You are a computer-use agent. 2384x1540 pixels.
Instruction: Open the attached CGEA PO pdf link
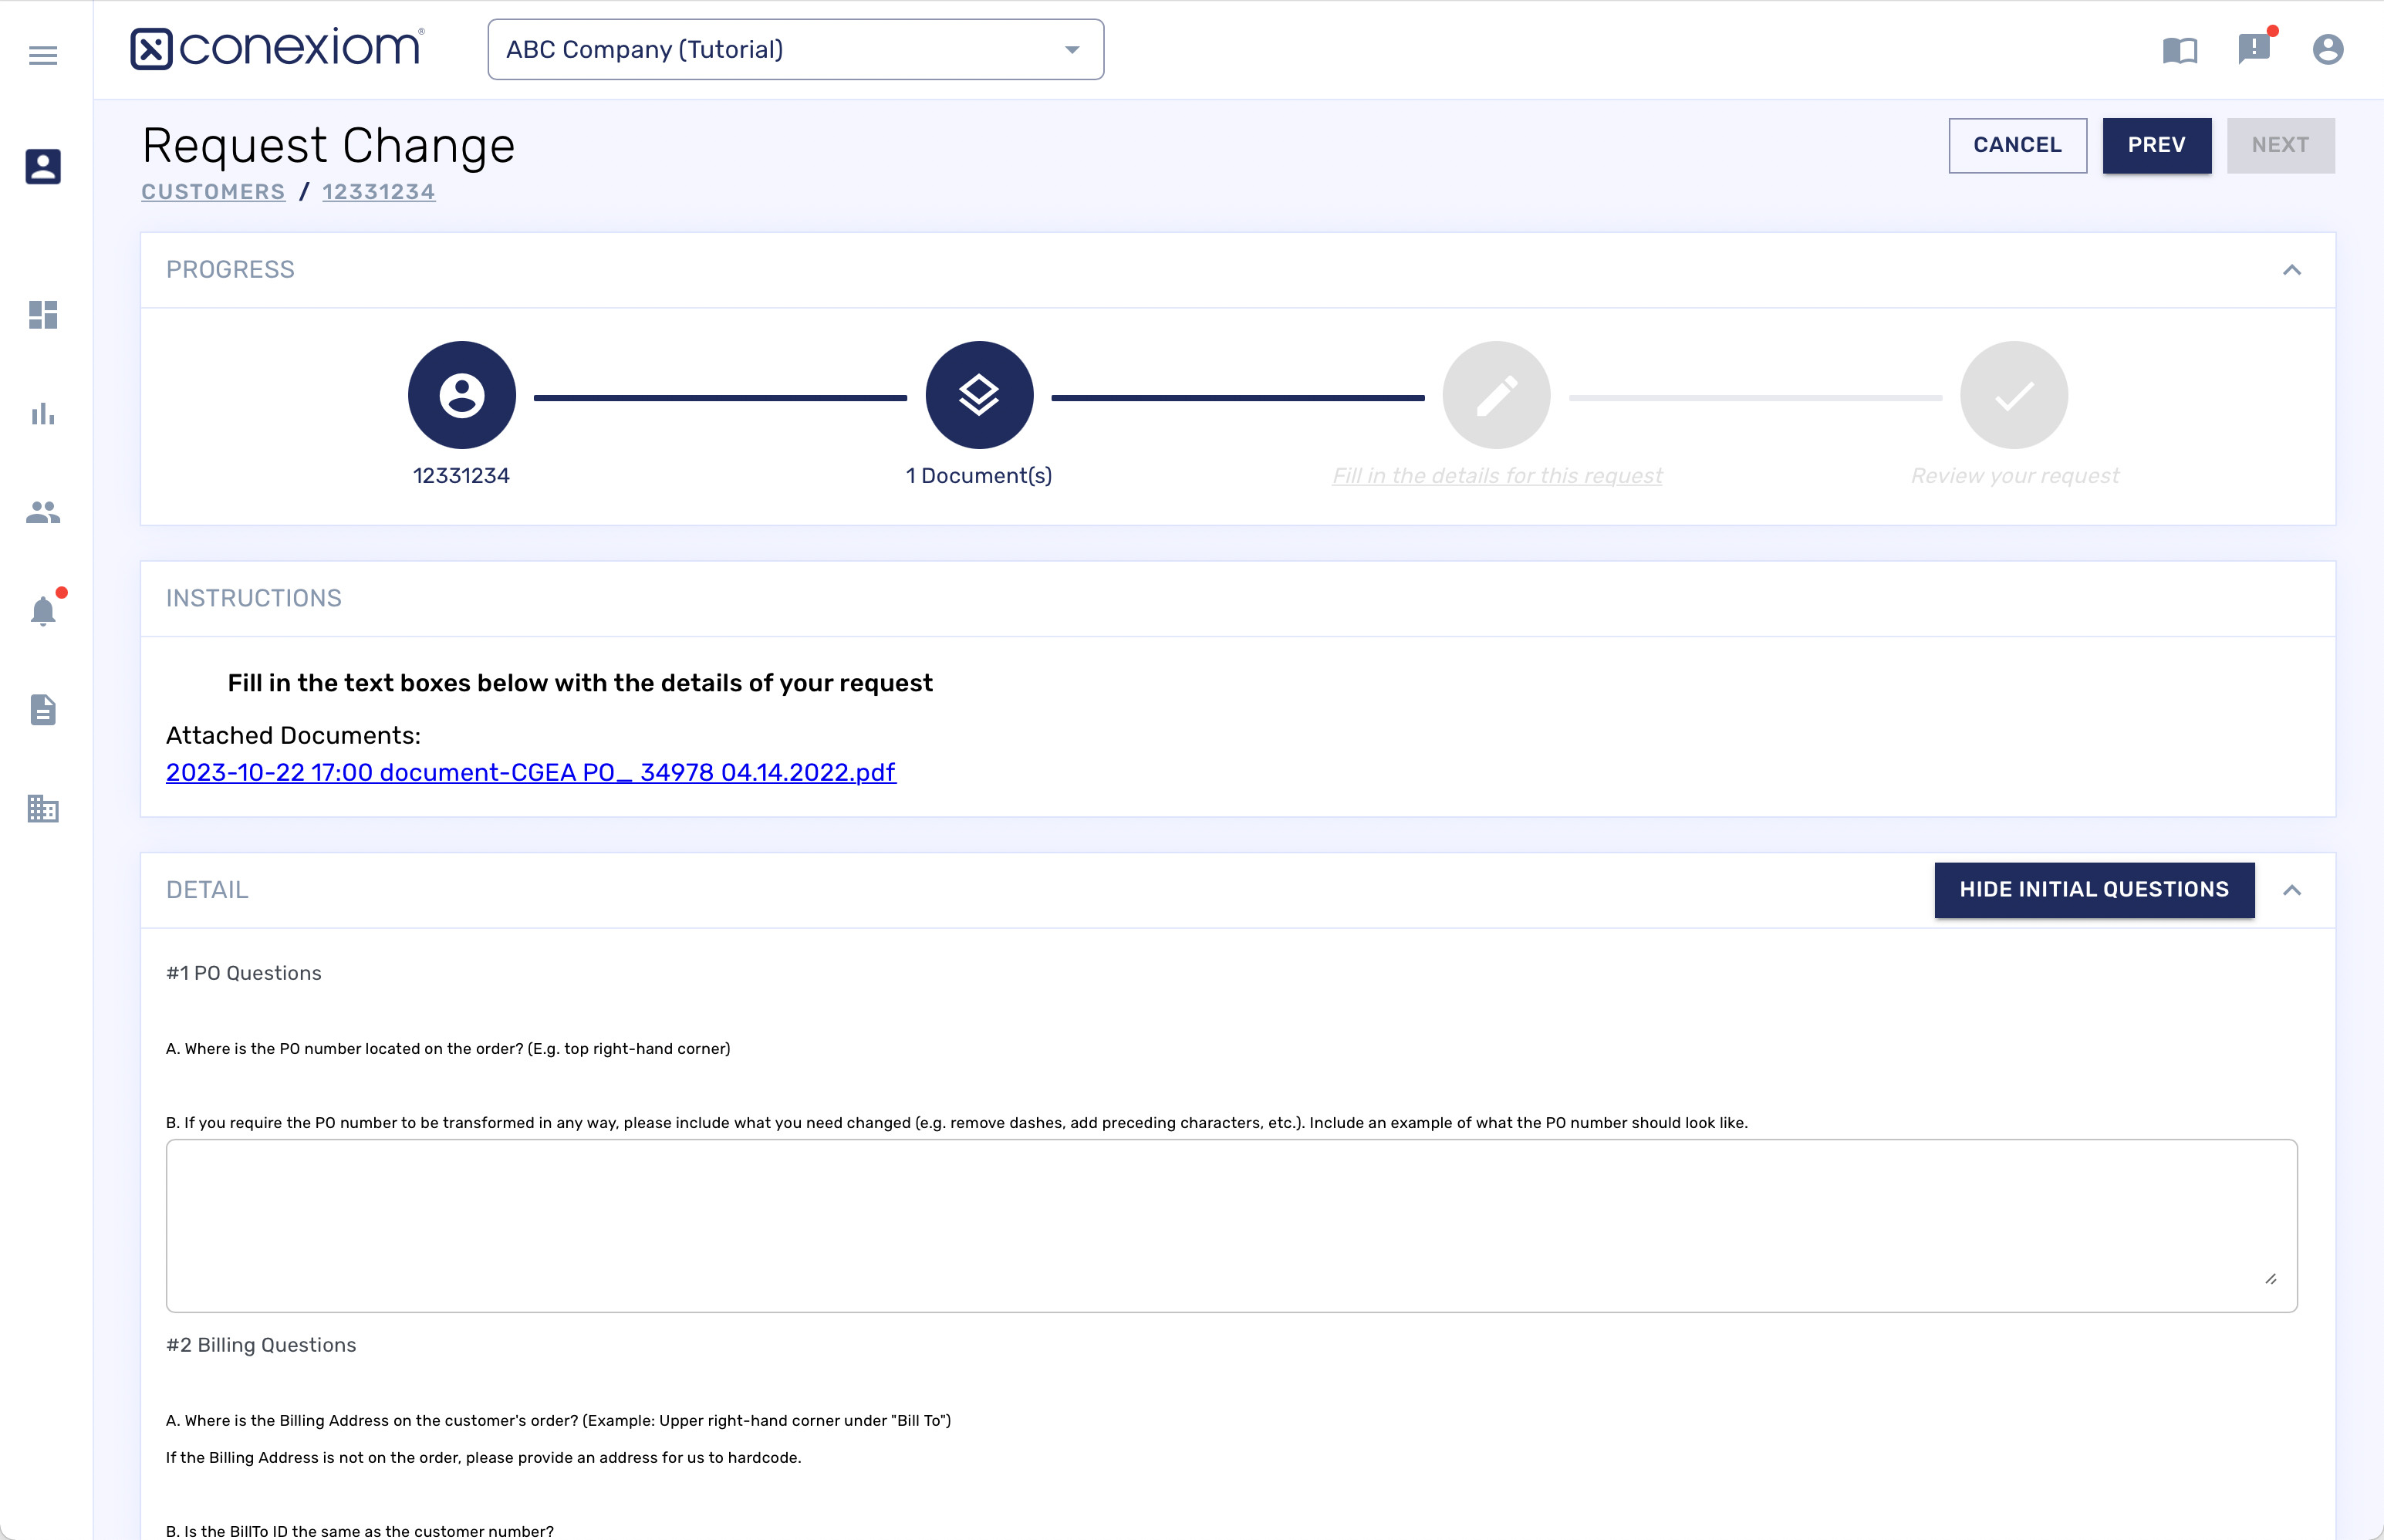[x=530, y=773]
